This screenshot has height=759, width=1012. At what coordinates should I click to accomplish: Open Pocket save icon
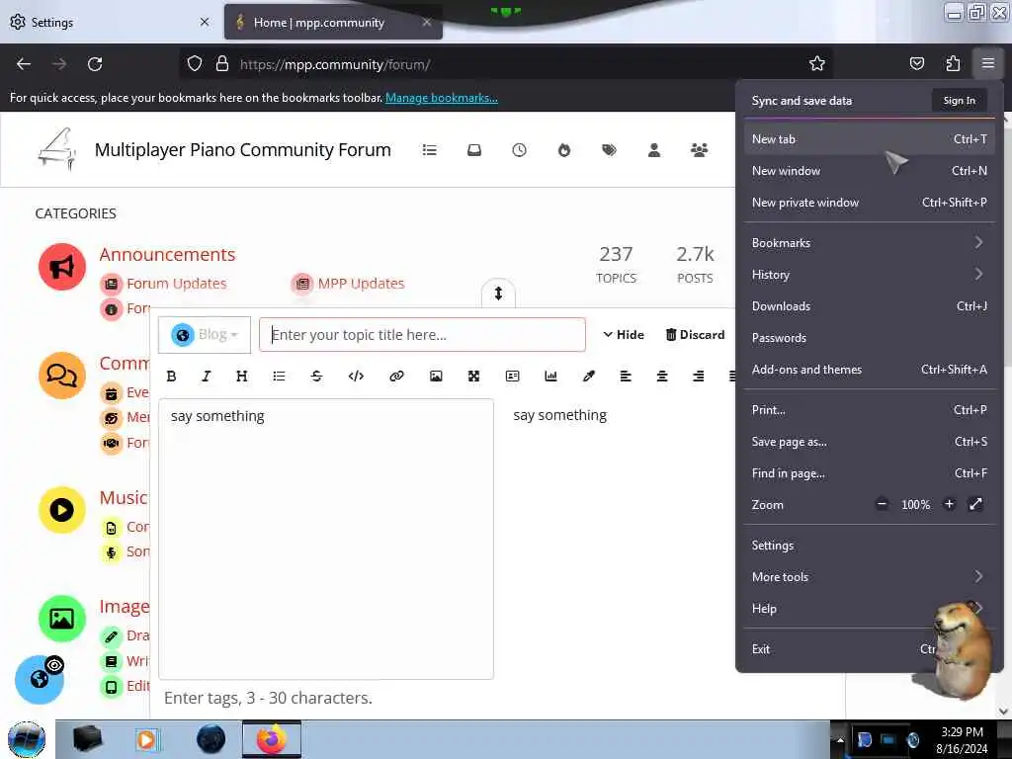[916, 63]
